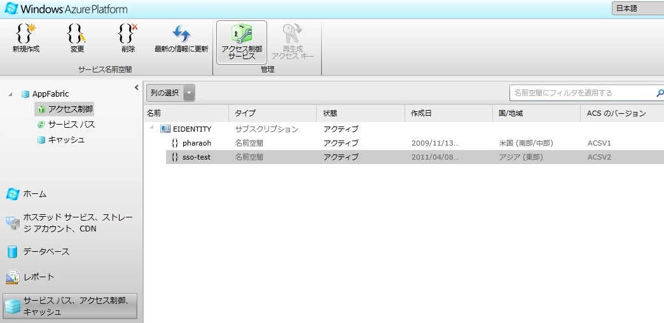Open サービス バス、アクセス制御、キャッシュ section
The height and width of the screenshot is (323, 664).
pyautogui.click(x=70, y=306)
